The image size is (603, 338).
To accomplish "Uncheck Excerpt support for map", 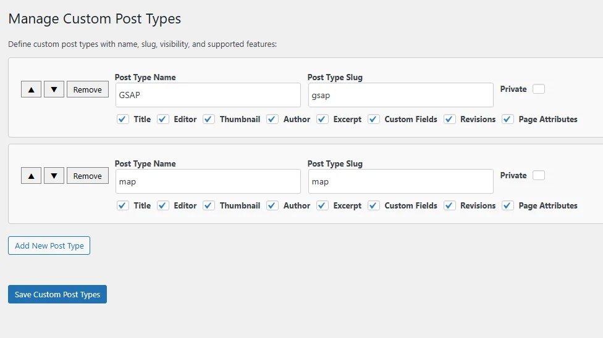I will 323,205.
